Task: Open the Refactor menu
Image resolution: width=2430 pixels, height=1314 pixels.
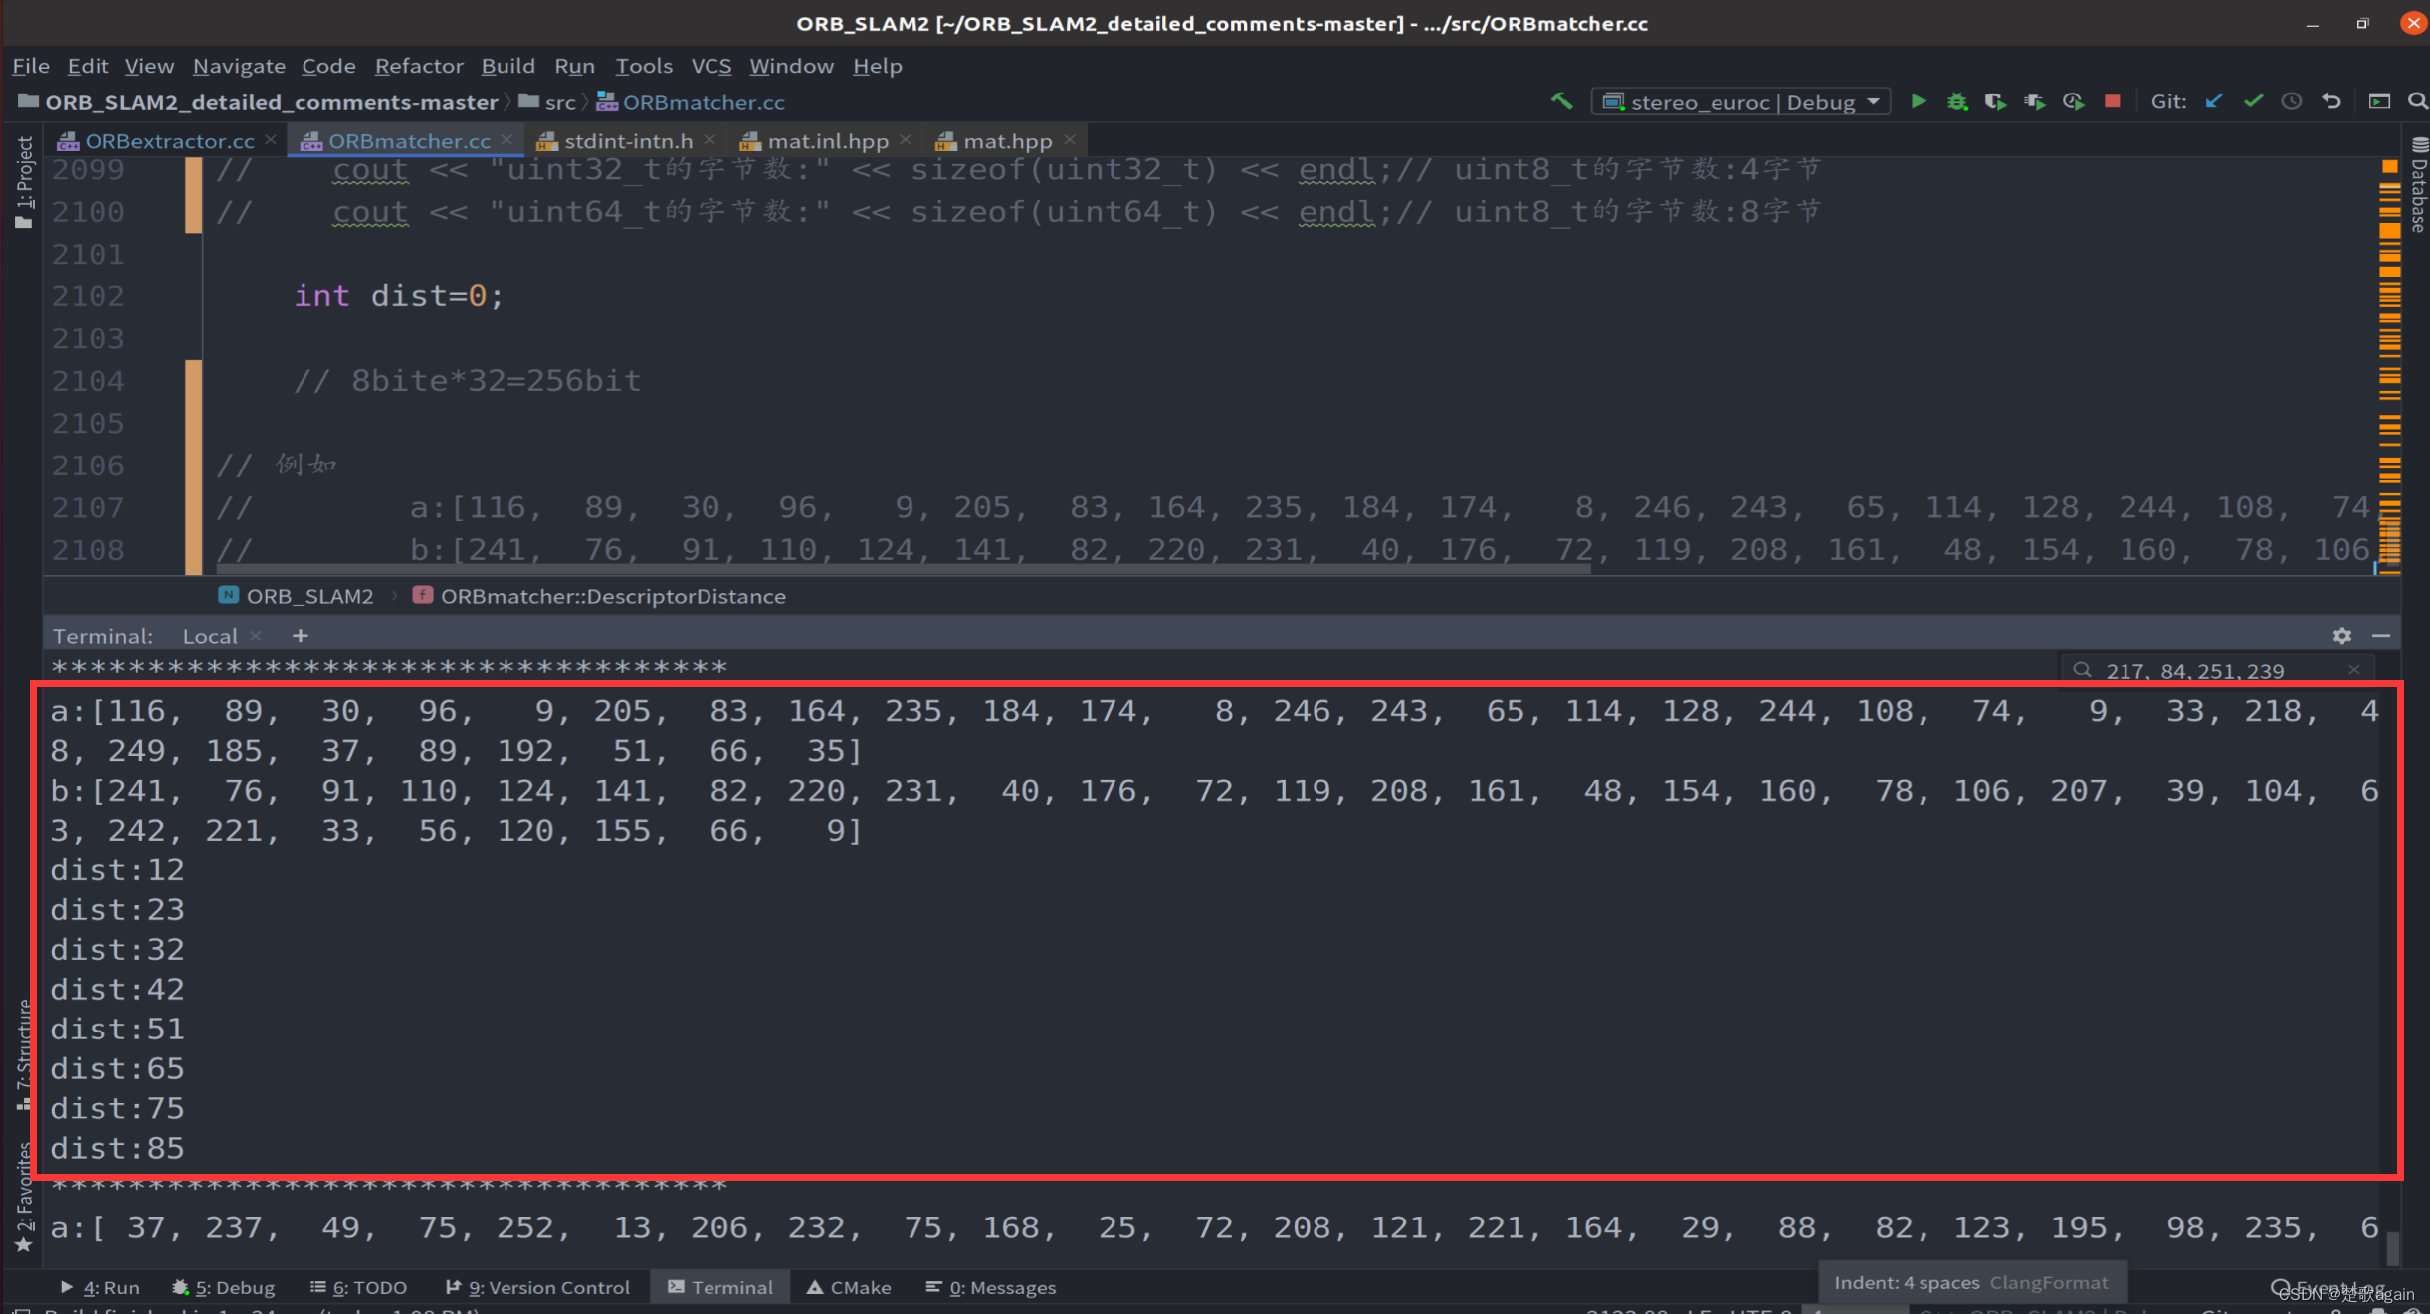Action: 419,66
